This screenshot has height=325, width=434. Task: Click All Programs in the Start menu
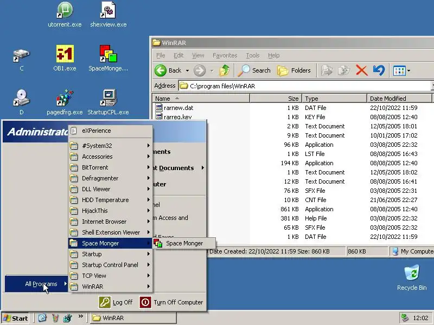36,284
